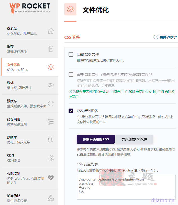Open 更多信息 link under unused CSS description
The image size is (178, 205).
124,155
